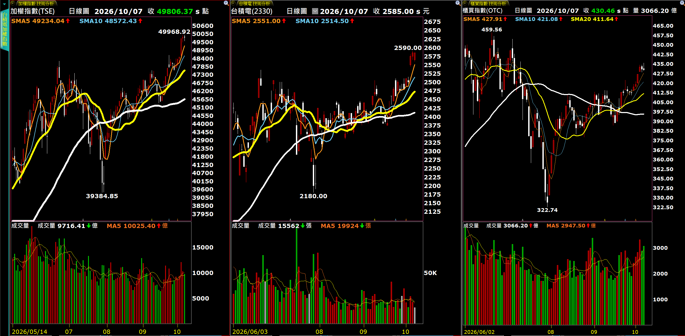Click 成交量 9716.41 value in TSE volume panel
The image size is (685, 336).
pos(68,226)
